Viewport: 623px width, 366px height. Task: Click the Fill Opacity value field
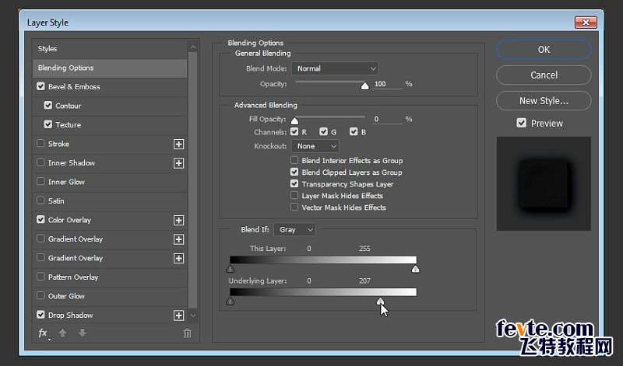(x=387, y=119)
